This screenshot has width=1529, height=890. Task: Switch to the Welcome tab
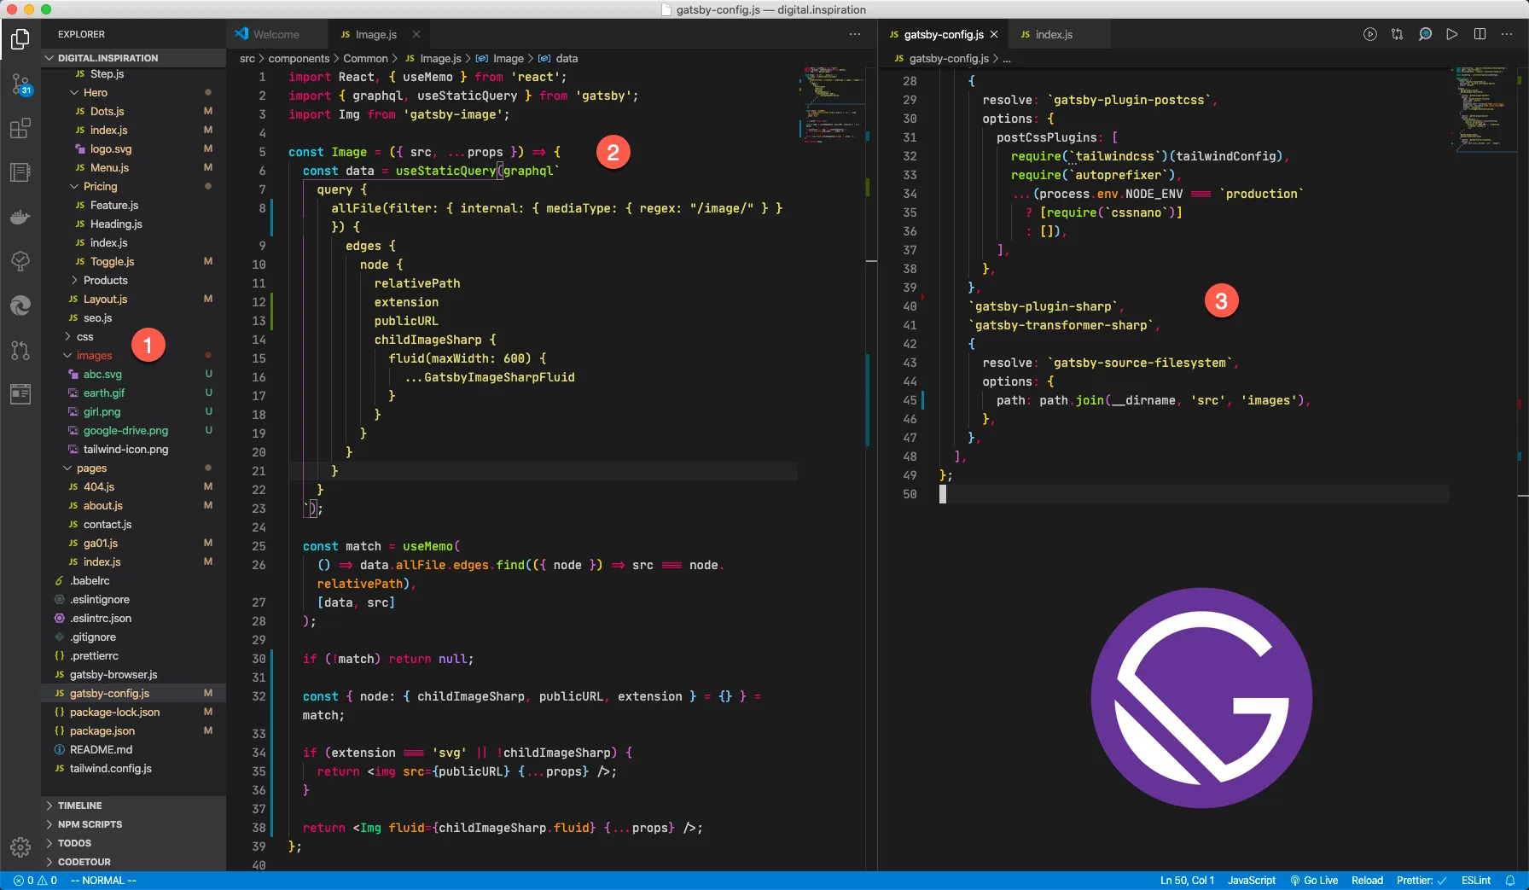tap(276, 34)
